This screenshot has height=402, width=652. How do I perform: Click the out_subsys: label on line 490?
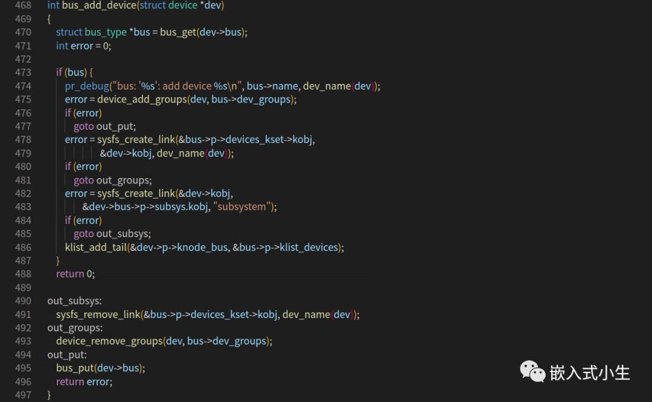point(74,301)
